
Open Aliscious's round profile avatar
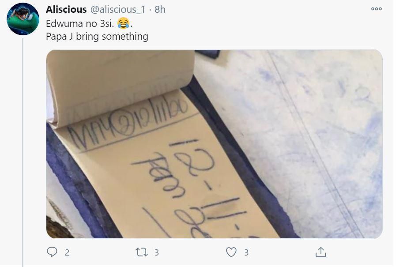pyautogui.click(x=23, y=19)
